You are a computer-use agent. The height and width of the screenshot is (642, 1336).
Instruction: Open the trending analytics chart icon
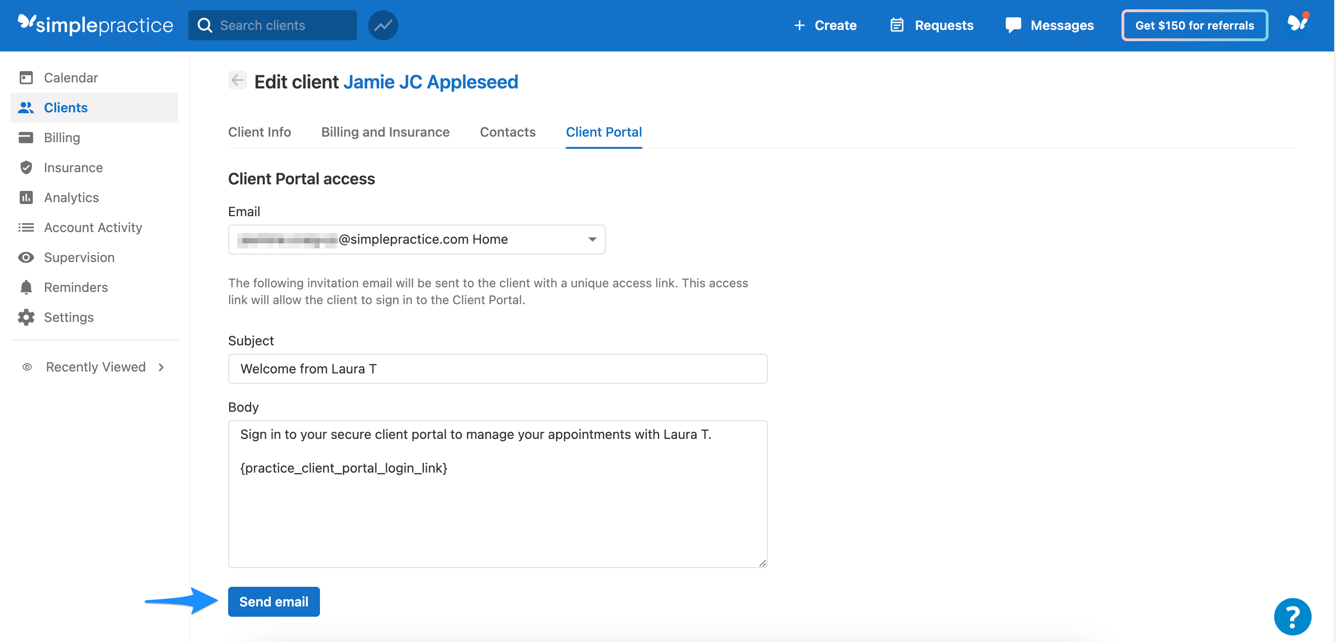point(383,25)
